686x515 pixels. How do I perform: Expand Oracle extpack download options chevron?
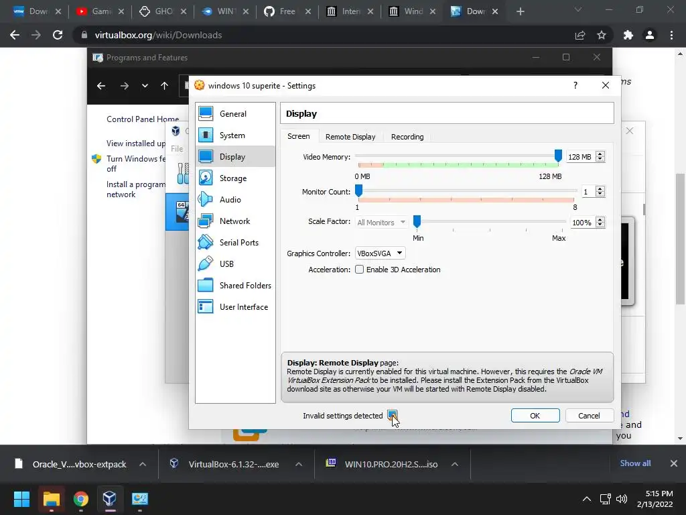coord(143,464)
